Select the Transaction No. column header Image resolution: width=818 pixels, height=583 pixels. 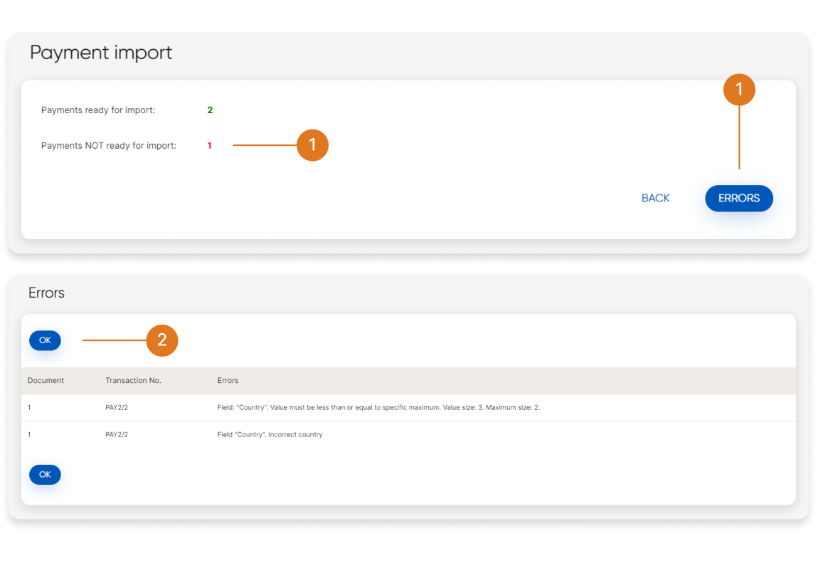133,381
